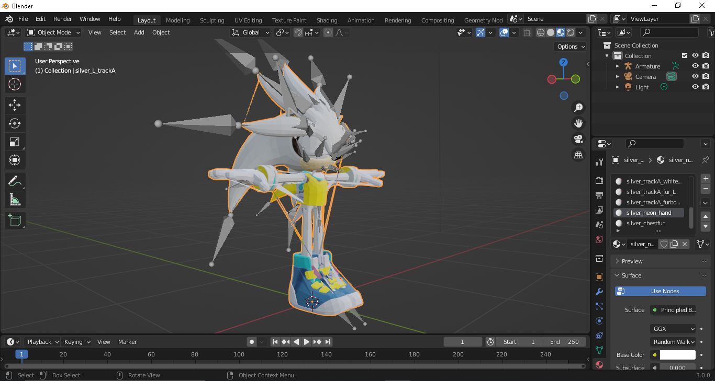Select the Annotate tool
This screenshot has width=715, height=381.
(15, 181)
